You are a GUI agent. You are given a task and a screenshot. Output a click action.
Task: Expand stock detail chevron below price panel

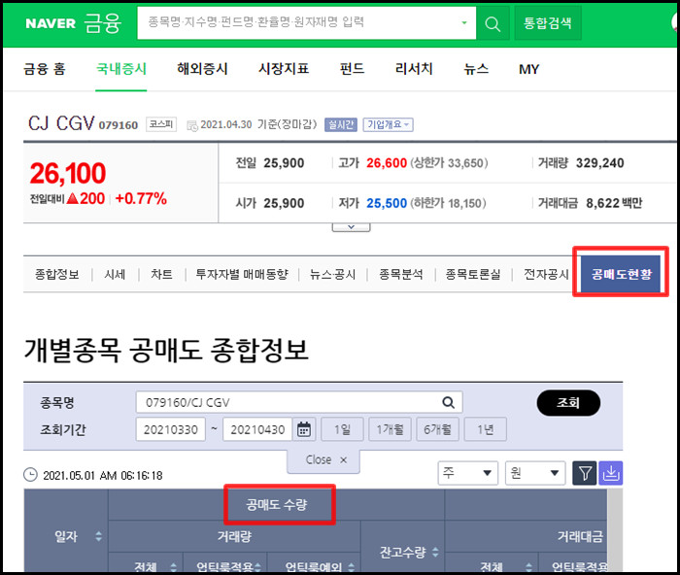click(x=352, y=227)
